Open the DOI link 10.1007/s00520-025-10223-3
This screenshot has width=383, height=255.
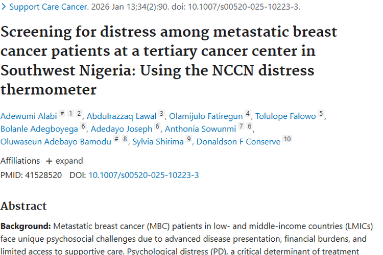pyautogui.click(x=143, y=175)
